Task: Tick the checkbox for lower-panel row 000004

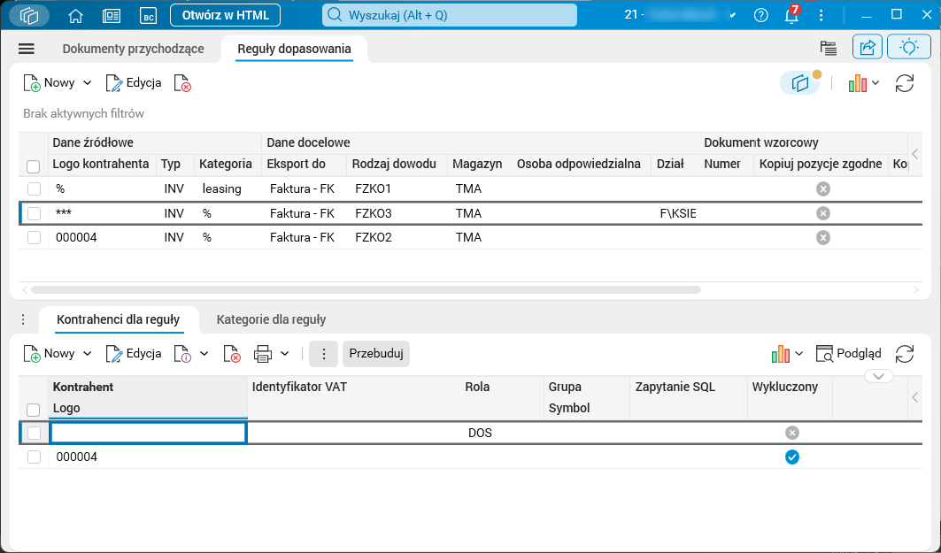Action: pyautogui.click(x=34, y=457)
